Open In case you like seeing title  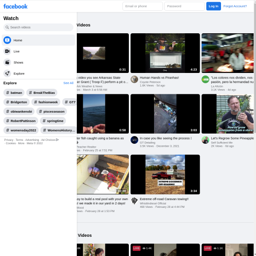click(166, 138)
